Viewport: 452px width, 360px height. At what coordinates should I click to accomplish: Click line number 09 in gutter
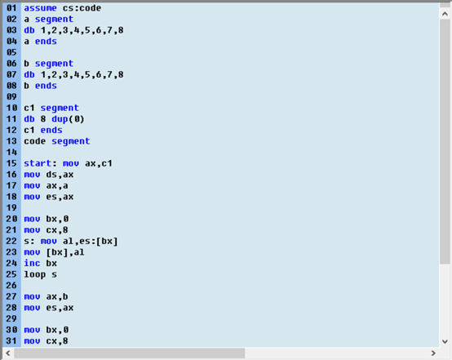pyautogui.click(x=11, y=97)
